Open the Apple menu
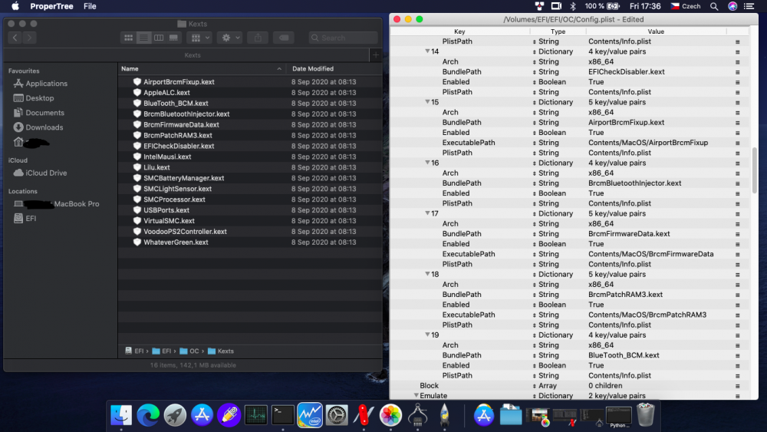The height and width of the screenshot is (432, 767). [15, 6]
